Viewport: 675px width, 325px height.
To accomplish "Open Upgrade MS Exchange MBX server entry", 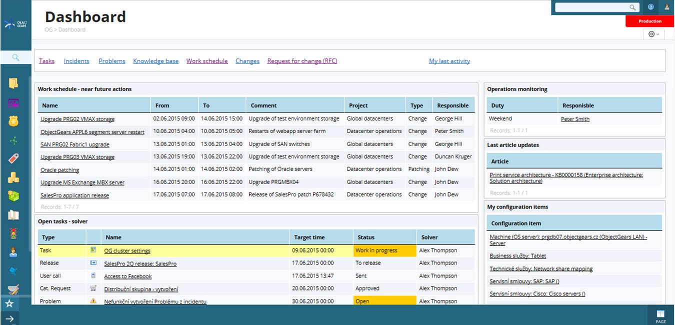I will tap(82, 182).
